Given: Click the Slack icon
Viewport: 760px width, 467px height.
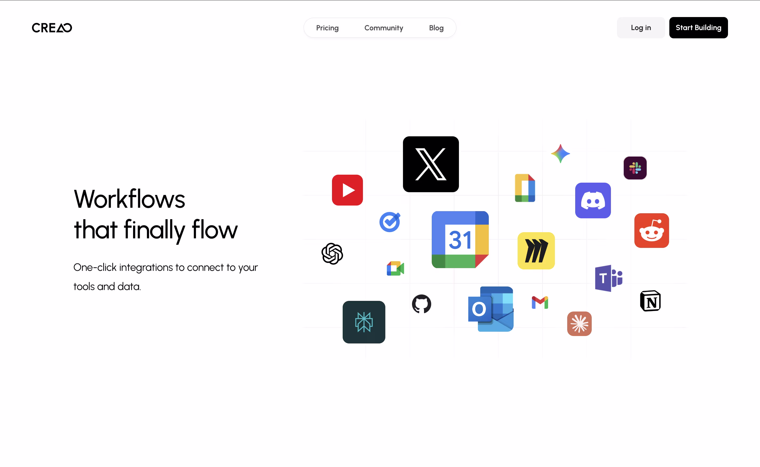Looking at the screenshot, I should pyautogui.click(x=635, y=168).
